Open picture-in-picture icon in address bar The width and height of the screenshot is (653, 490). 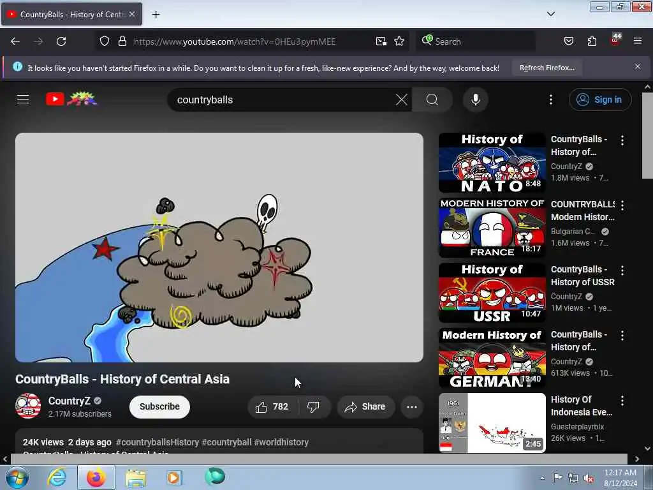(x=381, y=41)
